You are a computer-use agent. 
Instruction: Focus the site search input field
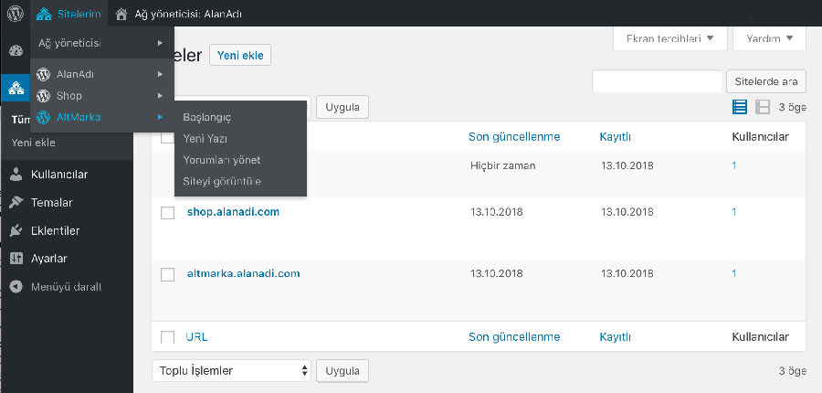tap(658, 81)
